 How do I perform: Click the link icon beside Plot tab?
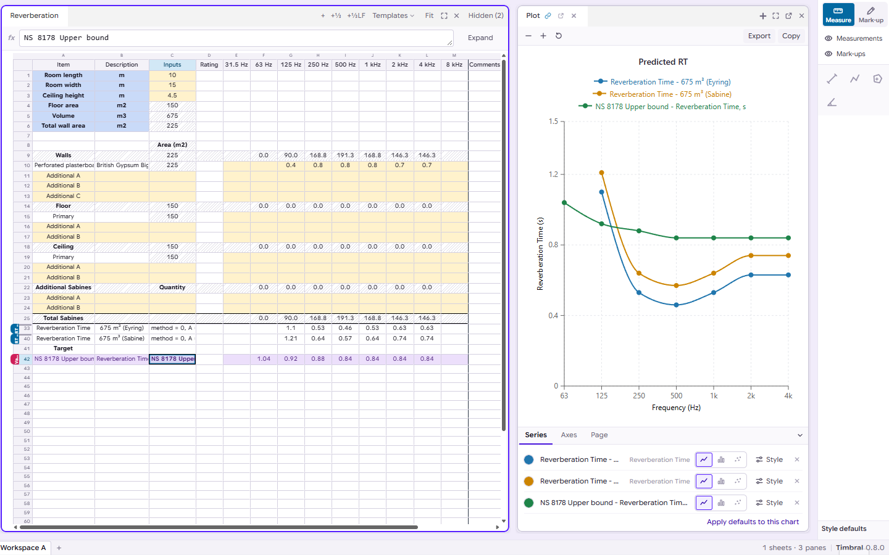tap(548, 16)
